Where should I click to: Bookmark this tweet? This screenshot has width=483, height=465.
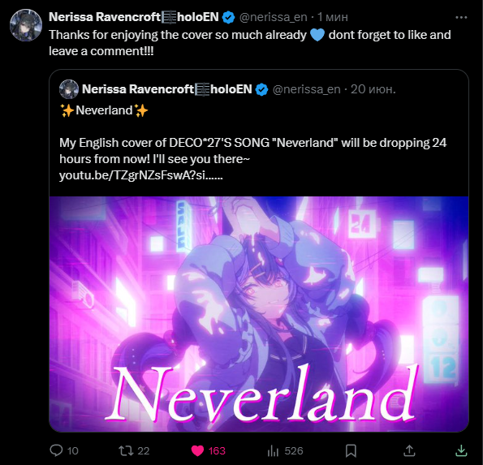tap(351, 451)
